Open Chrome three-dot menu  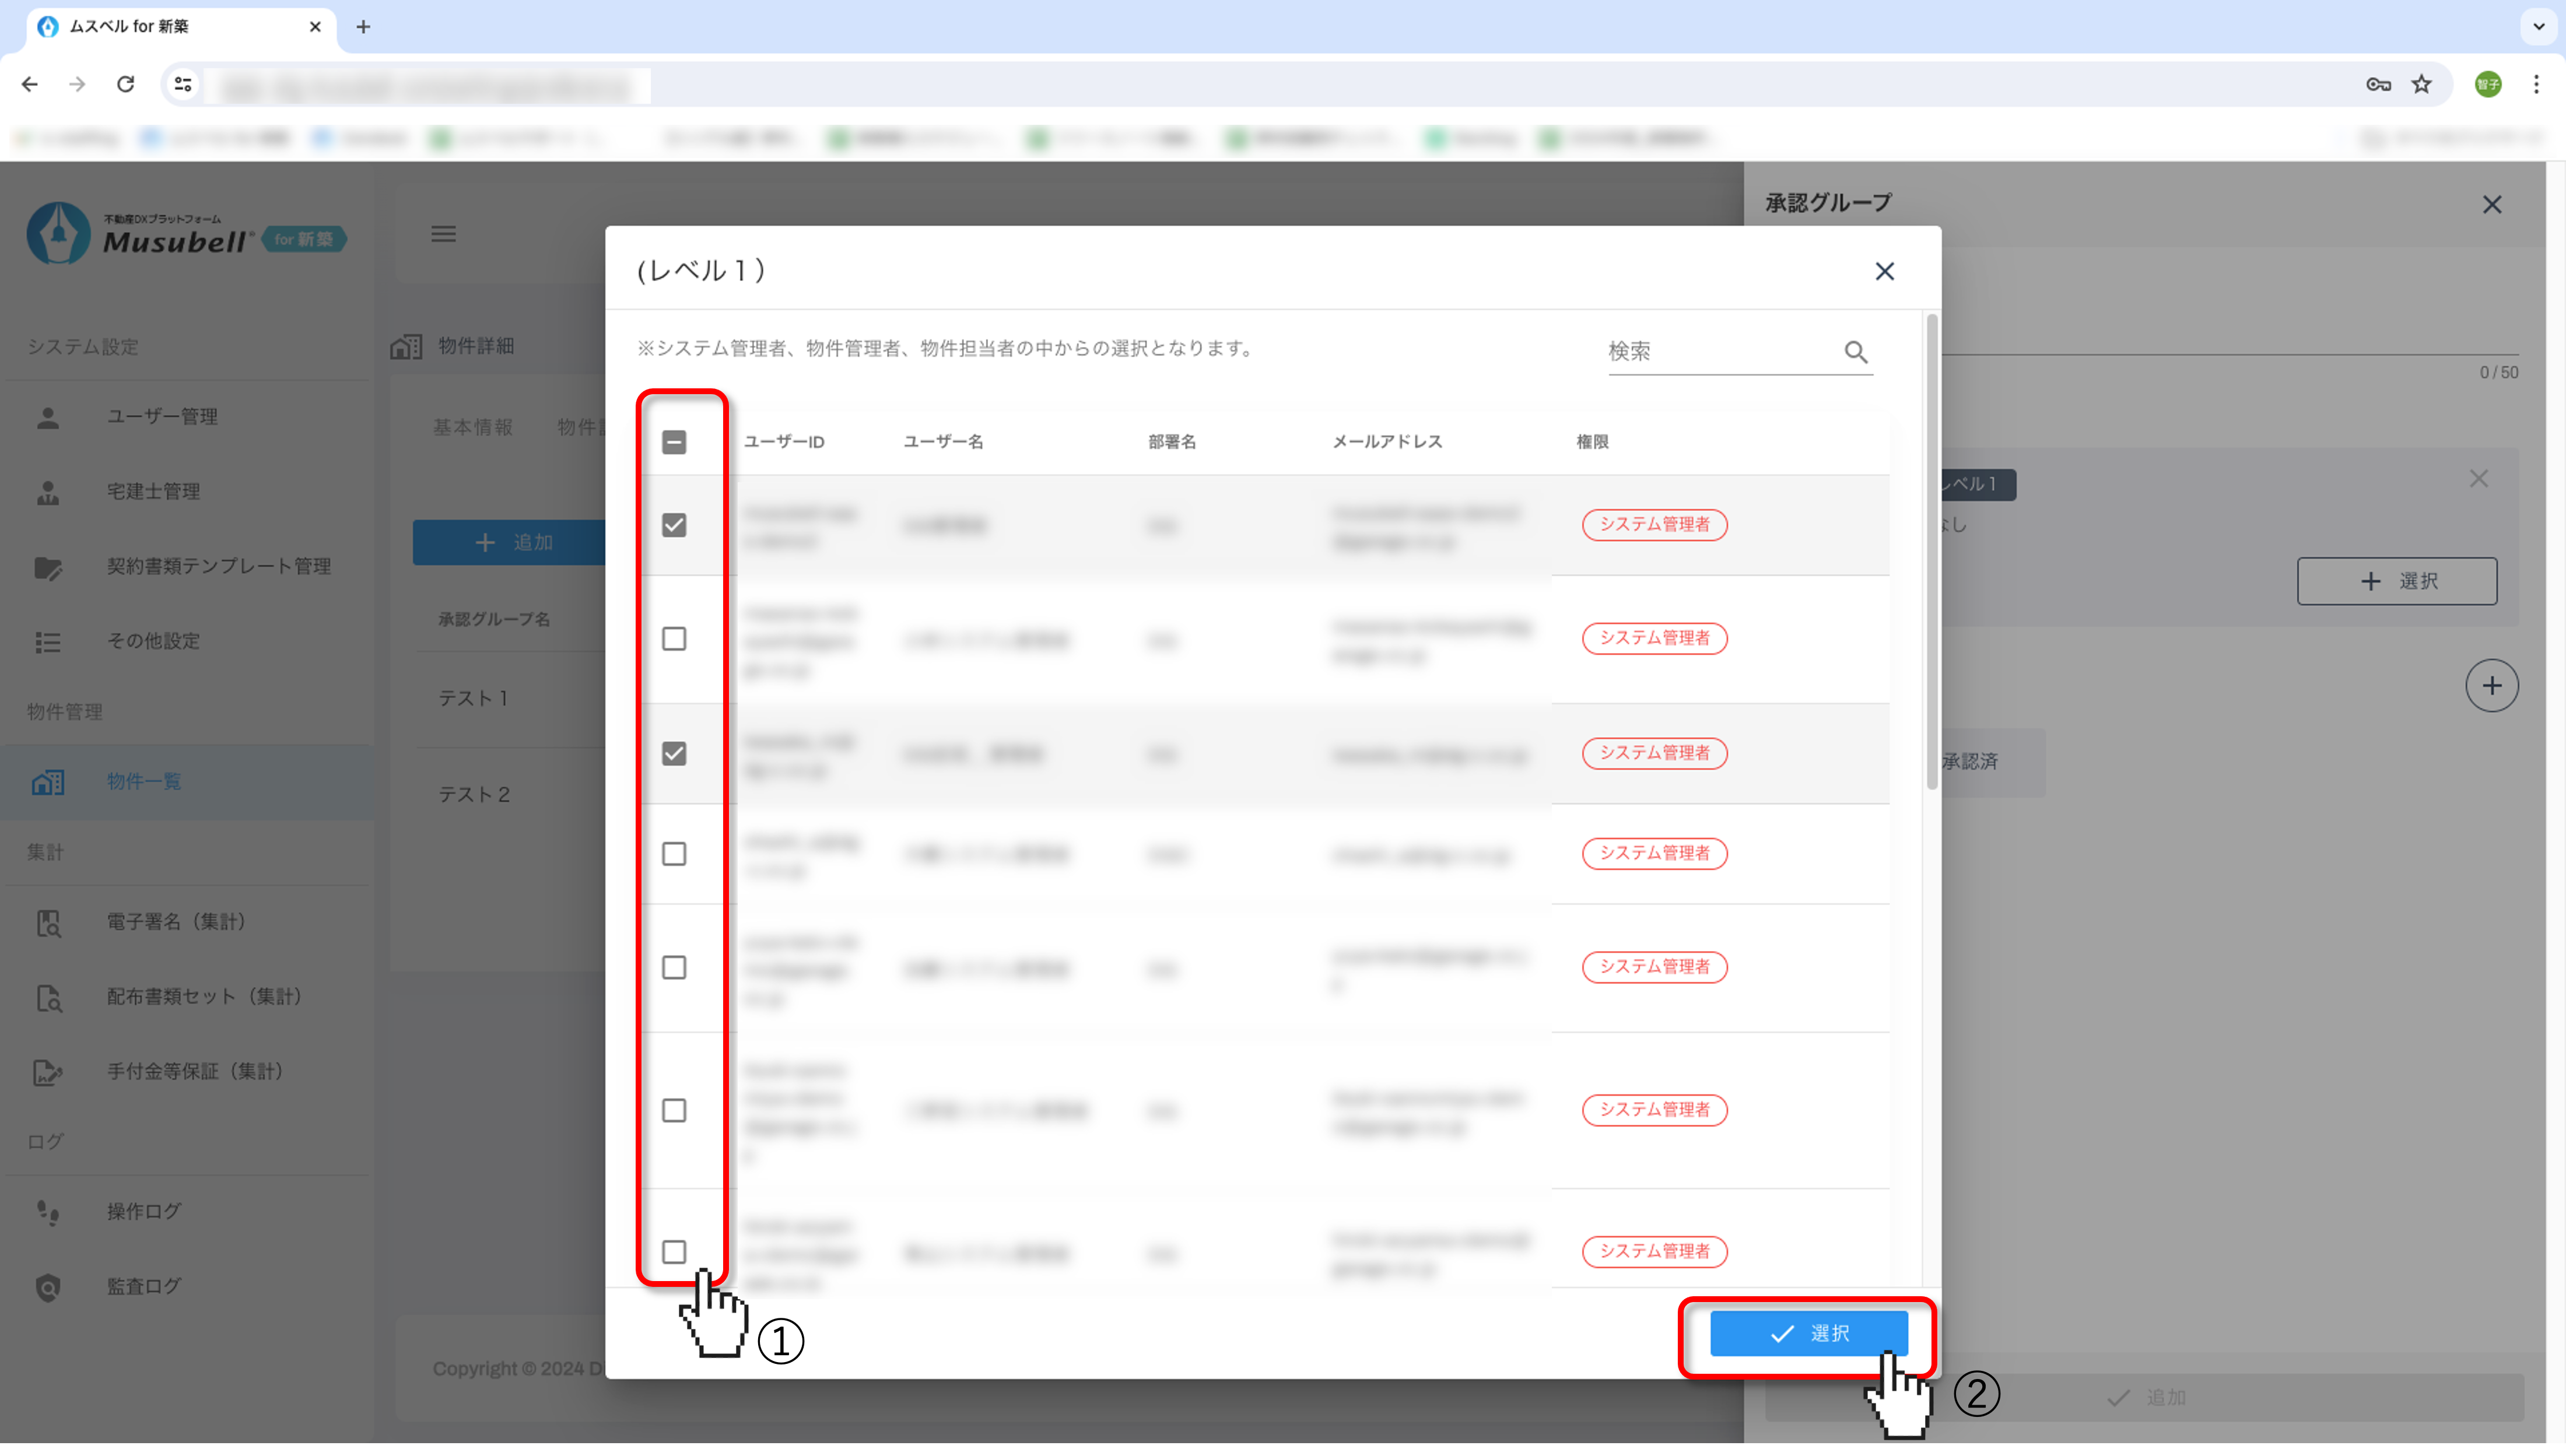(x=2536, y=84)
